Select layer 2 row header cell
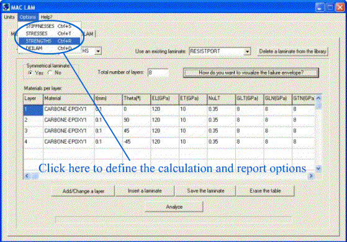347x242 pixels. click(x=33, y=121)
